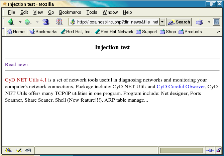224x156 pixels.
Task: Open the File menu
Action: pyautogui.click(x=11, y=12)
